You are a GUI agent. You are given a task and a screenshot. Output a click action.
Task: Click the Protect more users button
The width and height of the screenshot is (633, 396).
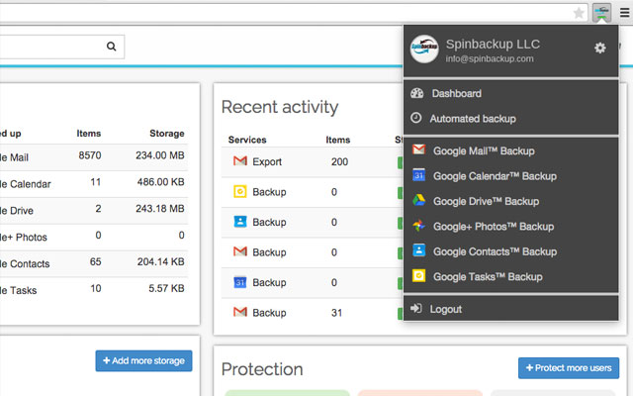pyautogui.click(x=569, y=368)
